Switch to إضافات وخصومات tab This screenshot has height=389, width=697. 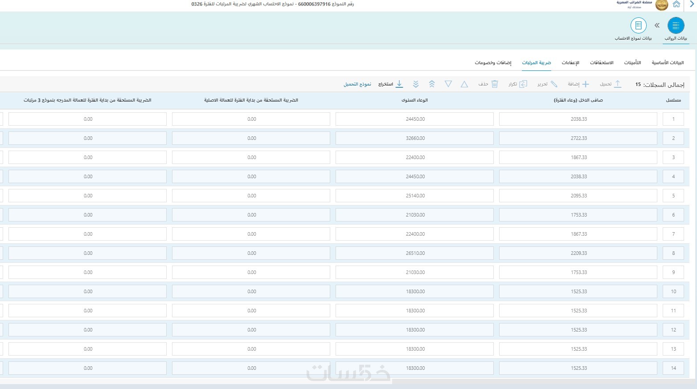coord(493,62)
